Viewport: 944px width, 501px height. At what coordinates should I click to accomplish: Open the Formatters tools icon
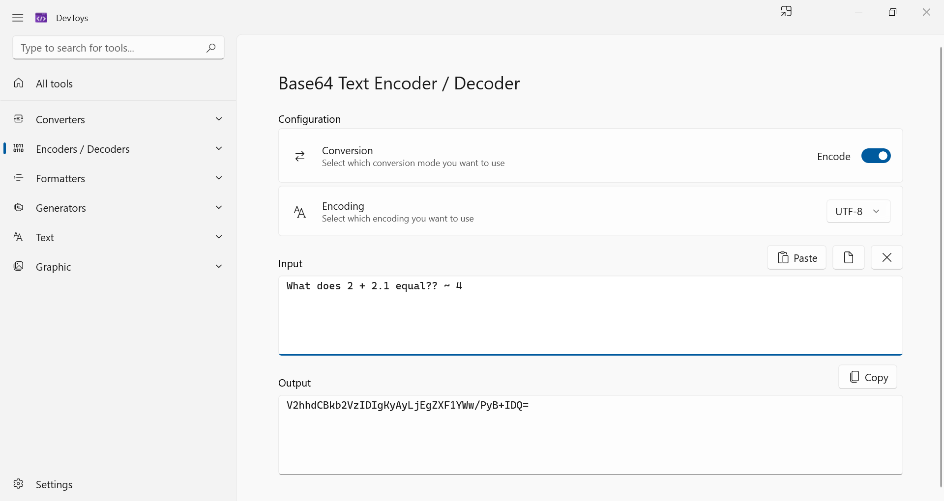pyautogui.click(x=18, y=178)
